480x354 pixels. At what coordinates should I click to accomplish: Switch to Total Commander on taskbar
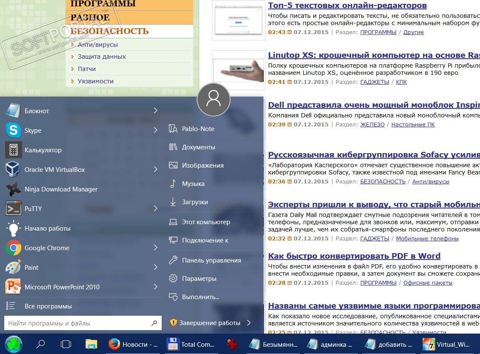[191, 344]
